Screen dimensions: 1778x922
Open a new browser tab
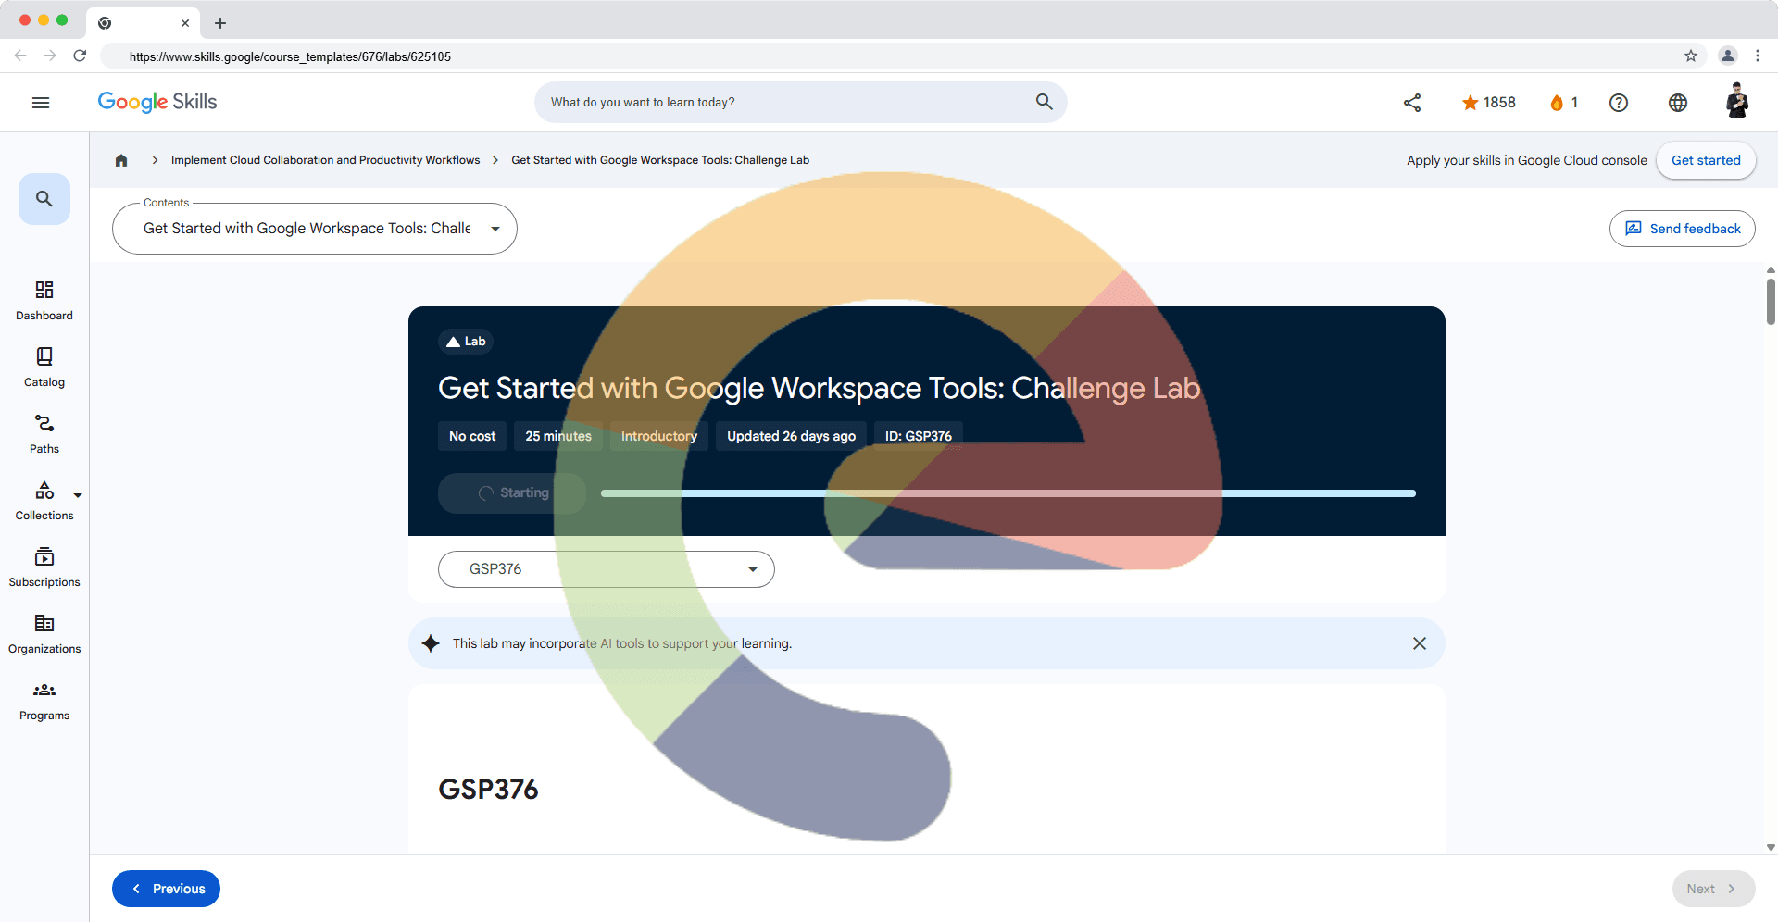tap(220, 23)
